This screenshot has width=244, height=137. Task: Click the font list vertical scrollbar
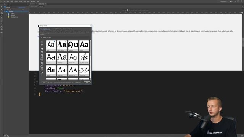90,59
